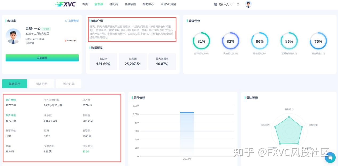This screenshot has width=338, height=166.
Task: Open 金融学院 navigation item
Action: [130, 4]
